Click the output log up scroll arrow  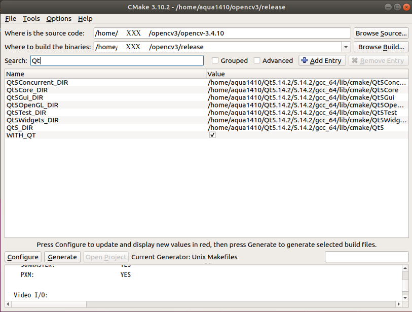(x=405, y=268)
